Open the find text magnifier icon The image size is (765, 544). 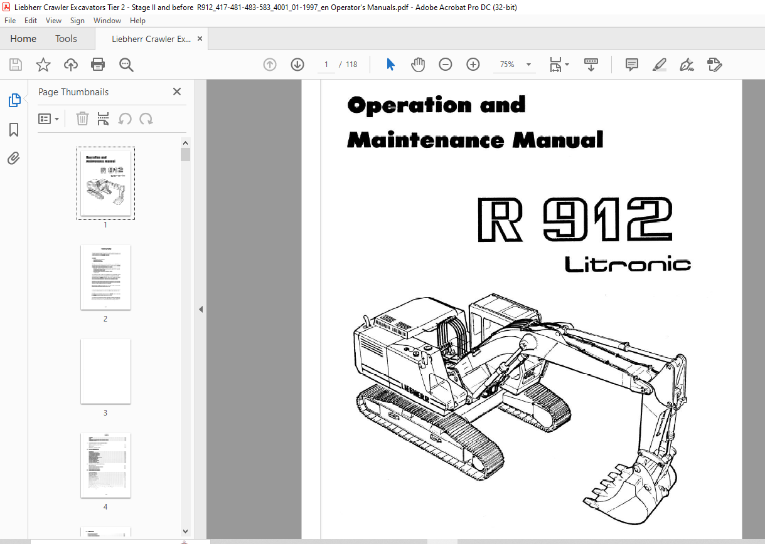point(126,65)
